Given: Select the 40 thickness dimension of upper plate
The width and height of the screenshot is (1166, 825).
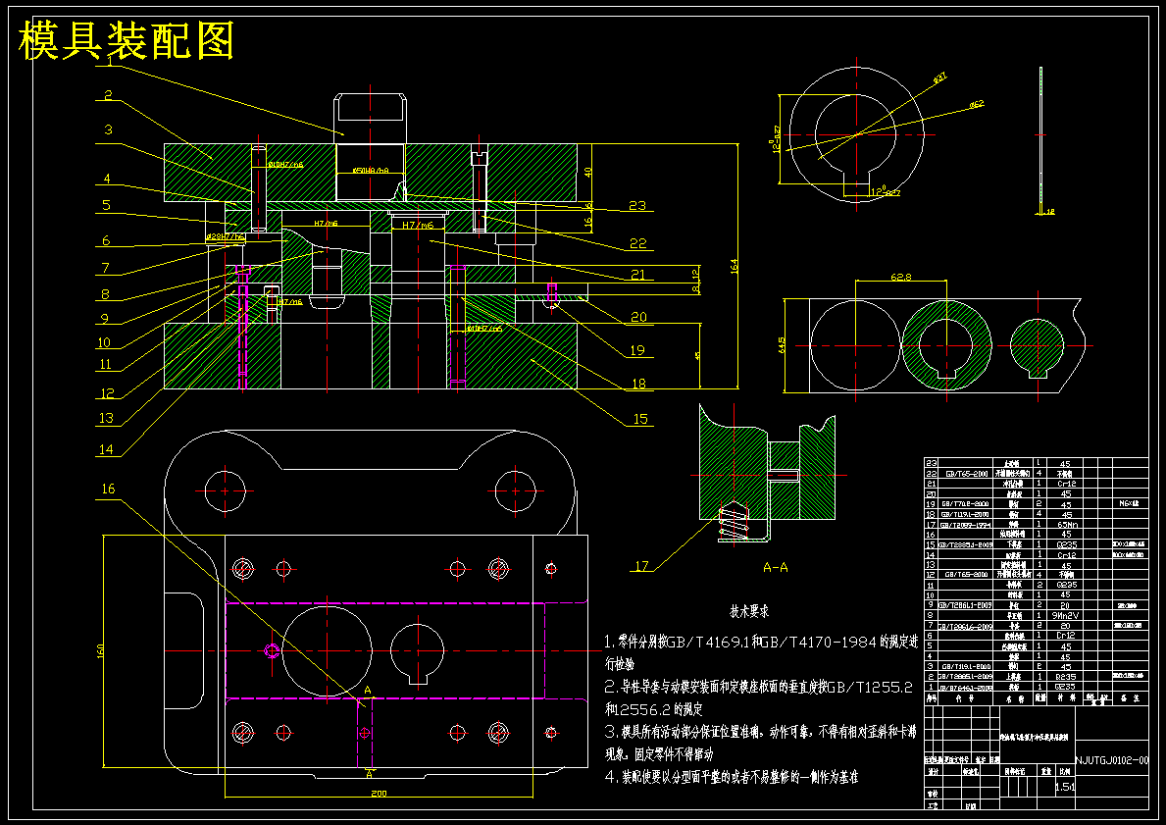Looking at the screenshot, I should click(588, 171).
